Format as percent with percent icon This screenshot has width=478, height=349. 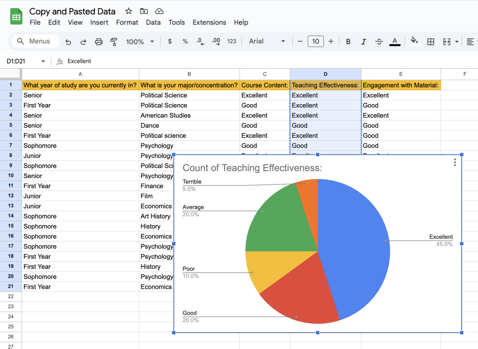tap(185, 41)
